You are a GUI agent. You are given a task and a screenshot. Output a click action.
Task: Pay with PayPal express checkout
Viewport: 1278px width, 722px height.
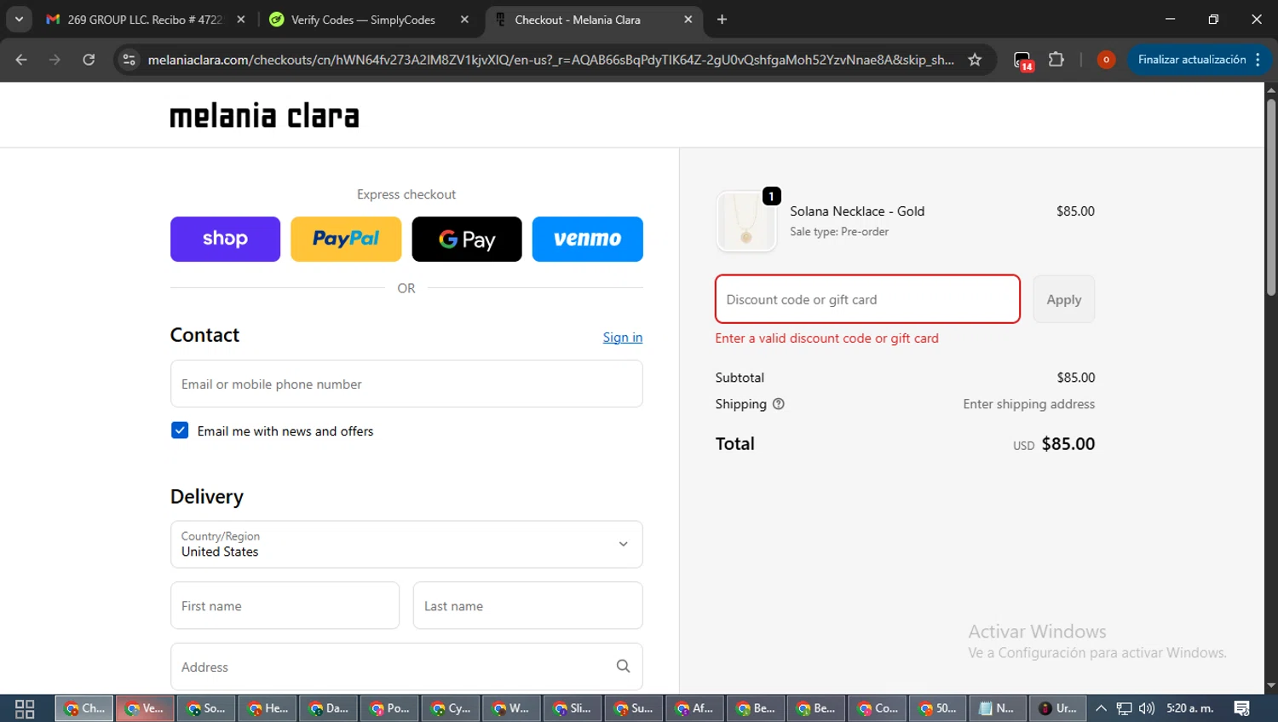(346, 239)
